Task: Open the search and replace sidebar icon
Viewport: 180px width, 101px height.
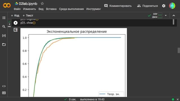Action: (4, 27)
